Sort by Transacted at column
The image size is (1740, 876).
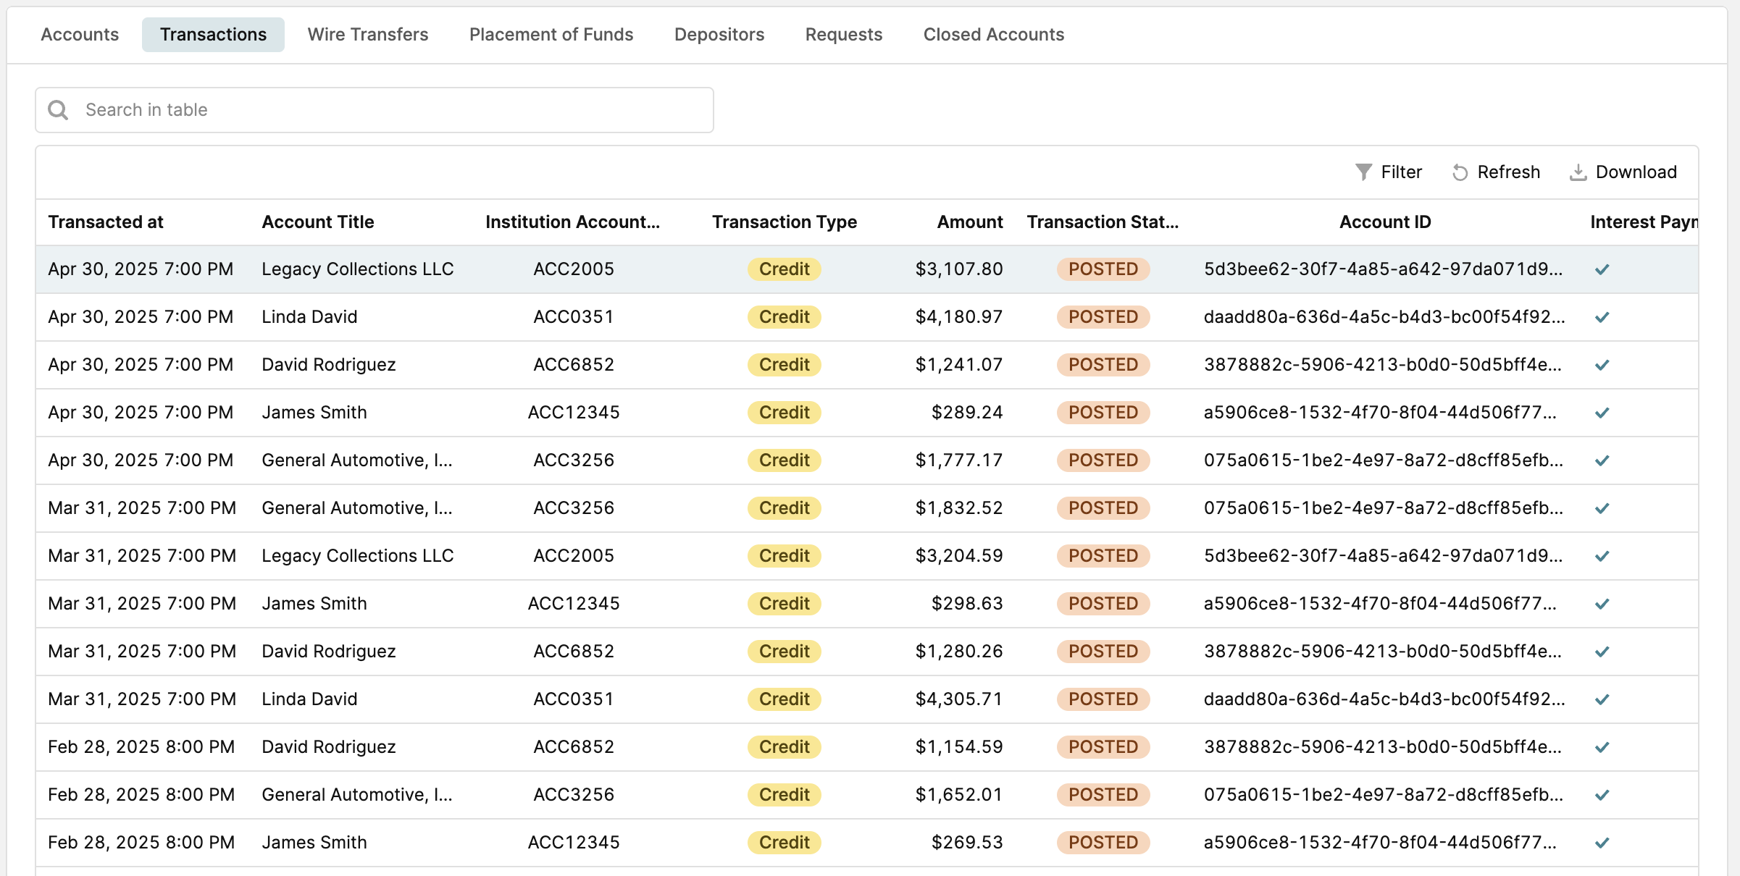coord(106,222)
